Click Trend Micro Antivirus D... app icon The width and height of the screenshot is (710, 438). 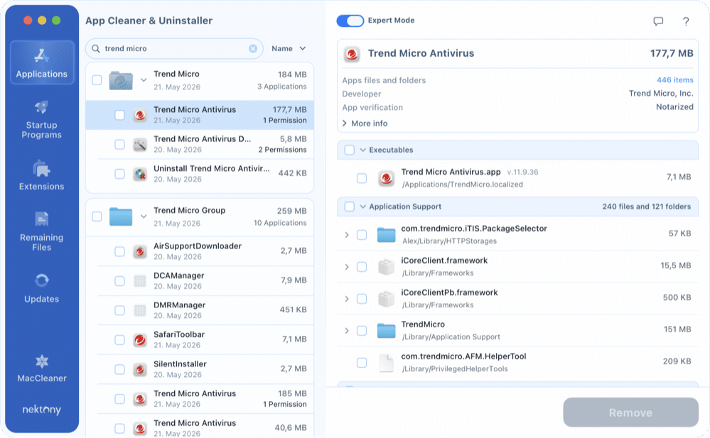pos(140,144)
